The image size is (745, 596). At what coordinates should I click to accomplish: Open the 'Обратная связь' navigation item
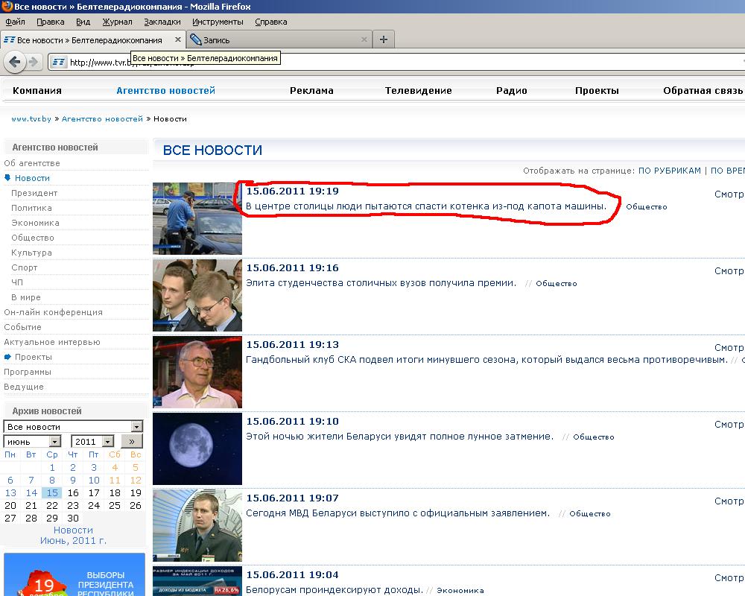[x=703, y=90]
